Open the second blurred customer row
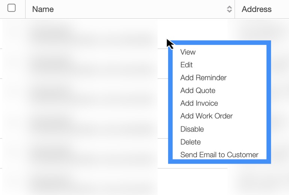Viewport: 289px width, 195px height. tap(51, 64)
